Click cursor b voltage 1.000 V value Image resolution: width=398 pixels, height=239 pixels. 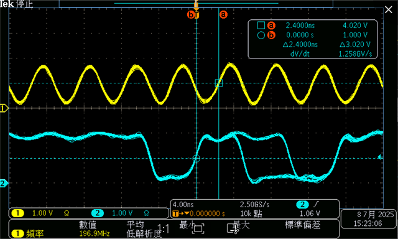tap(355, 35)
